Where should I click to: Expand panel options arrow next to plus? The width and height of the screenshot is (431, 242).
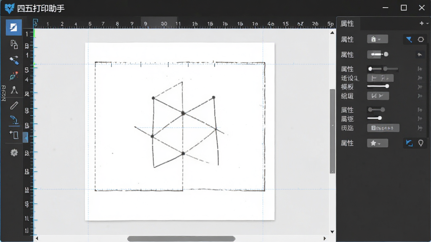pos(427,24)
